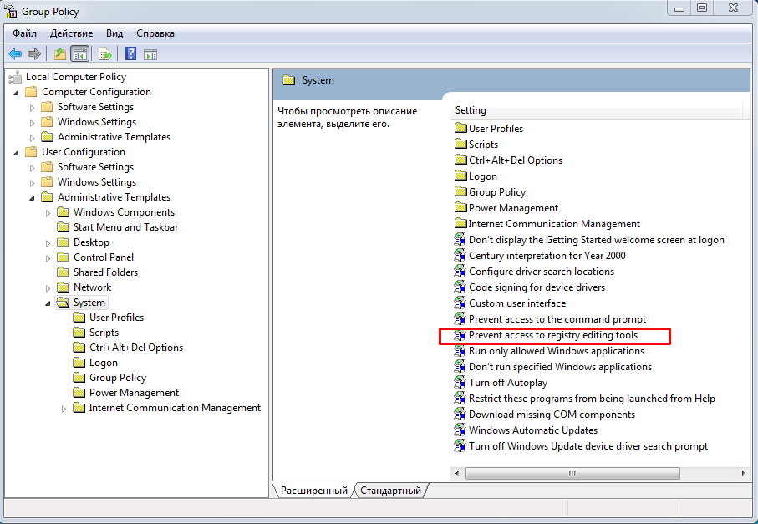Select Prevent access to registry editing tools

coord(552,335)
